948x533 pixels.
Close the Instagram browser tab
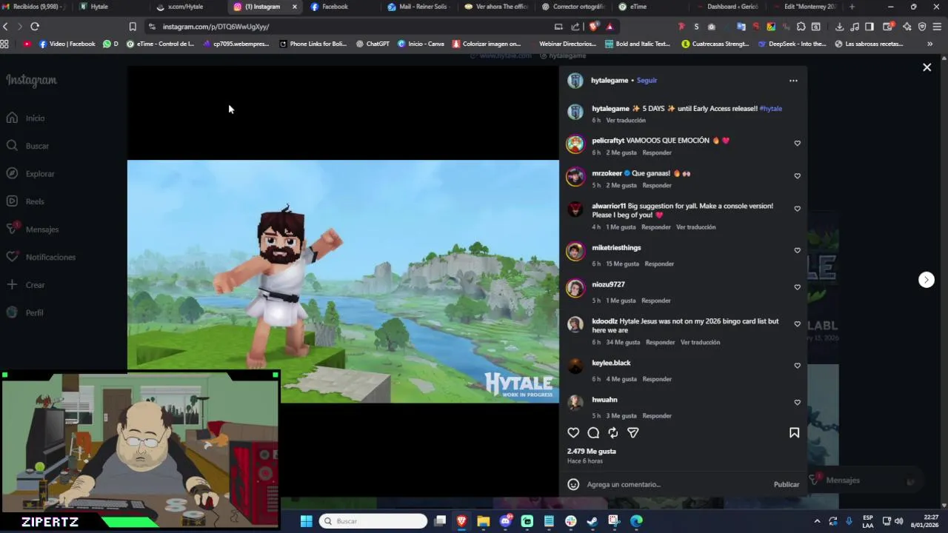click(295, 7)
